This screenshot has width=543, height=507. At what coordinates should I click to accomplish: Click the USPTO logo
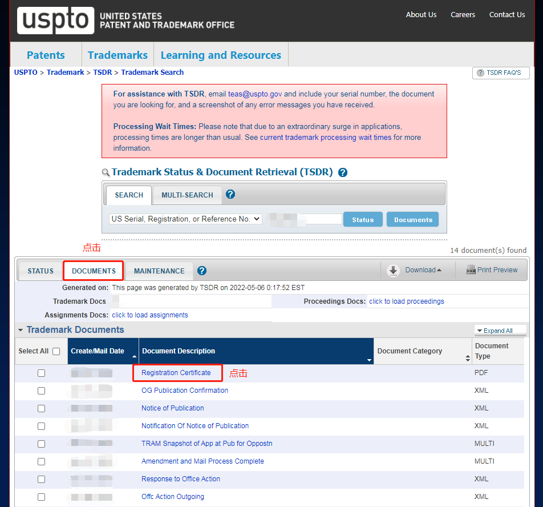55,20
